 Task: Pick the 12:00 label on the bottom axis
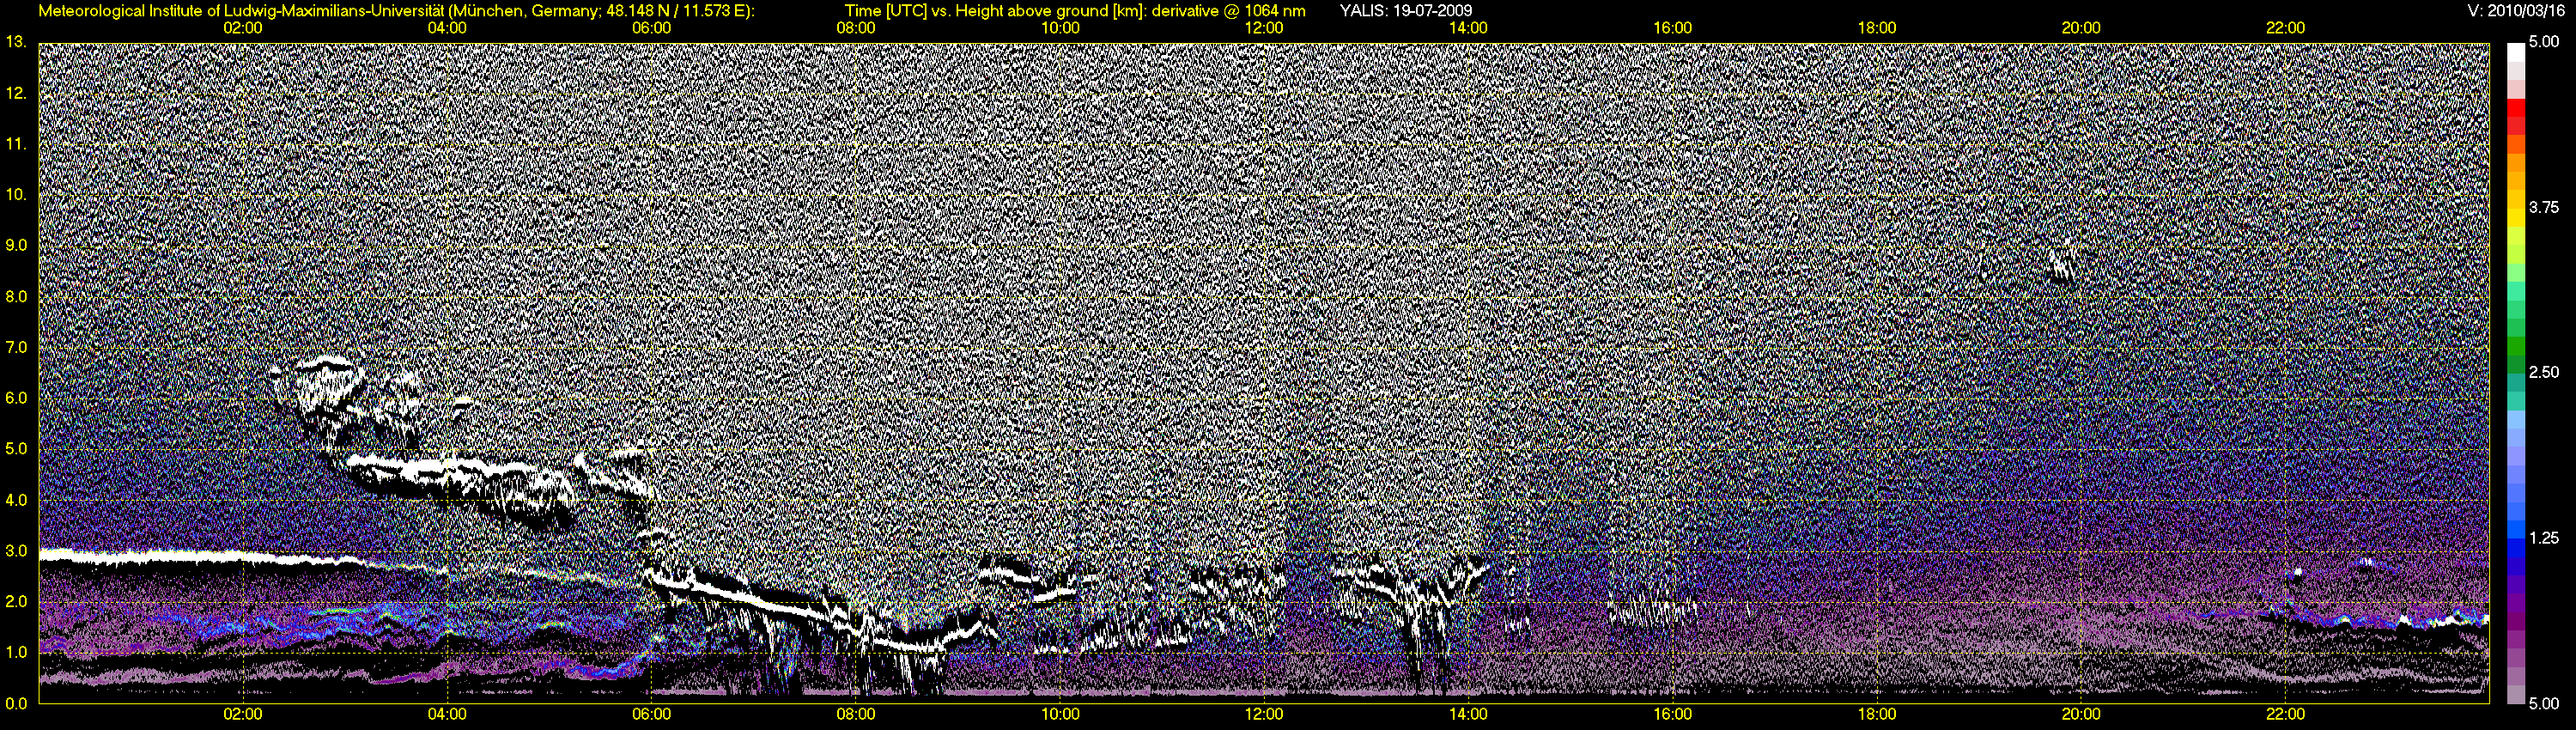[1264, 714]
